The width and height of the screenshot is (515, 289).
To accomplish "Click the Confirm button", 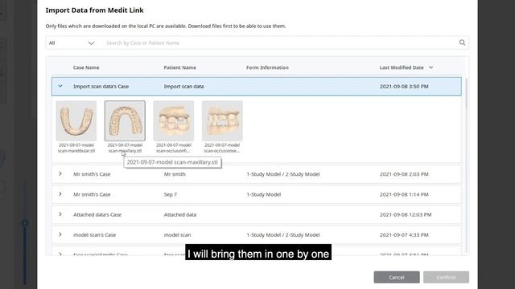I will [x=446, y=277].
